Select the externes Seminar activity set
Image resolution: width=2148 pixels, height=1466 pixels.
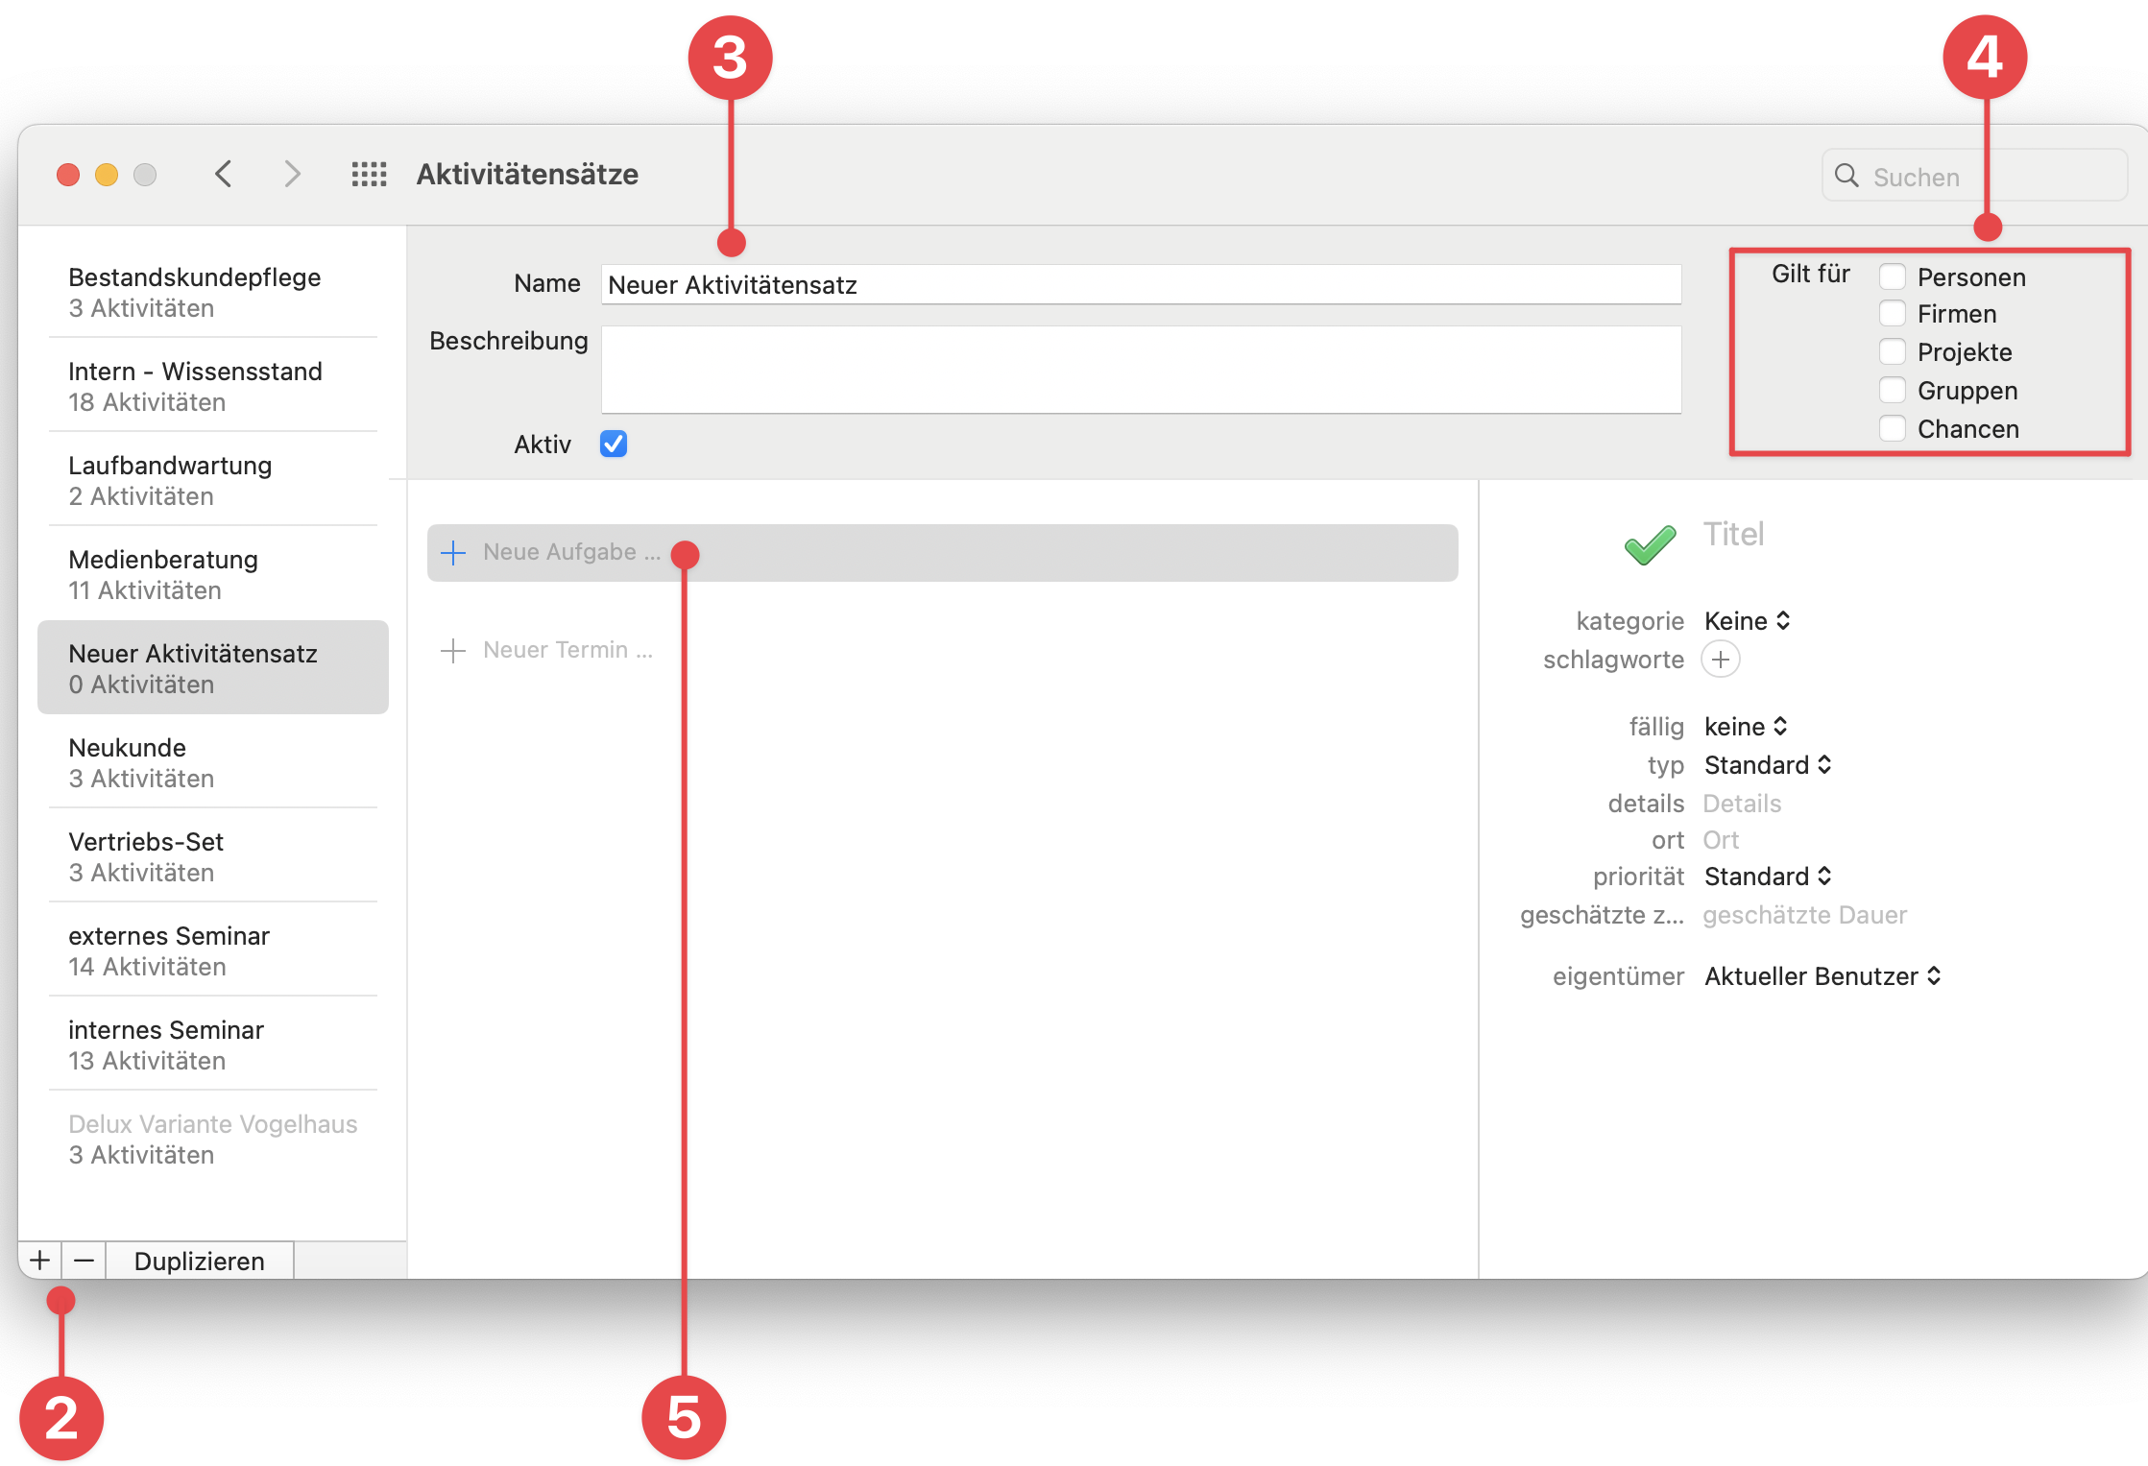169,949
